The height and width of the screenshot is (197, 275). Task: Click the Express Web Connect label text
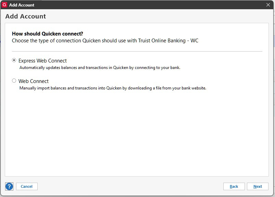point(42,61)
